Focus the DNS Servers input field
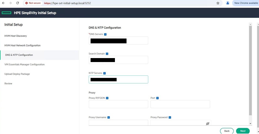 118,41
